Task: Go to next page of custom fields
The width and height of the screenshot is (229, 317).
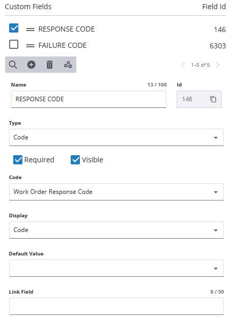Action: pos(218,65)
